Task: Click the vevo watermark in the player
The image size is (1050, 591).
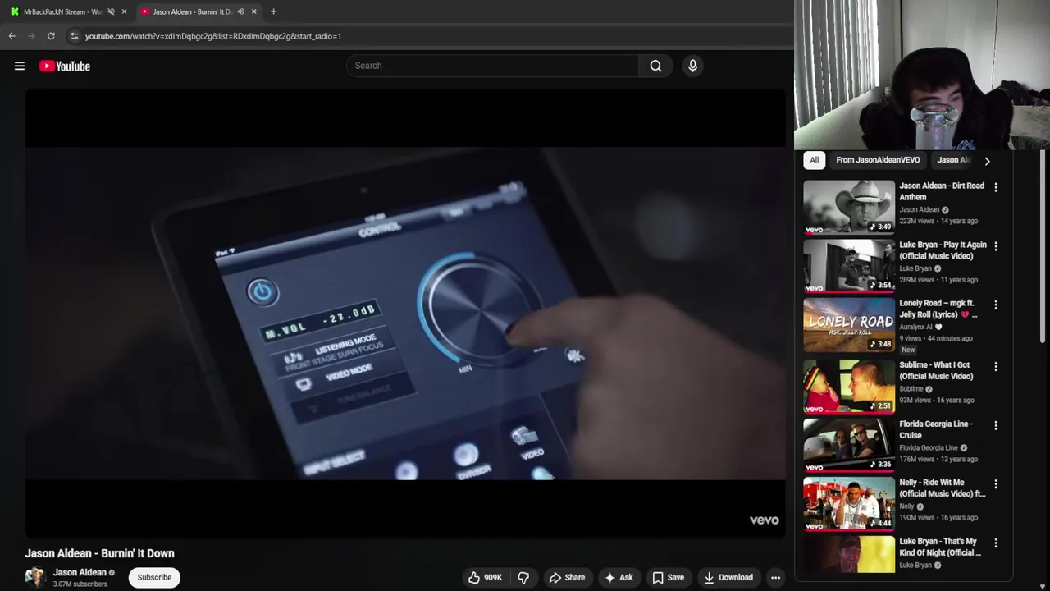Action: point(764,520)
